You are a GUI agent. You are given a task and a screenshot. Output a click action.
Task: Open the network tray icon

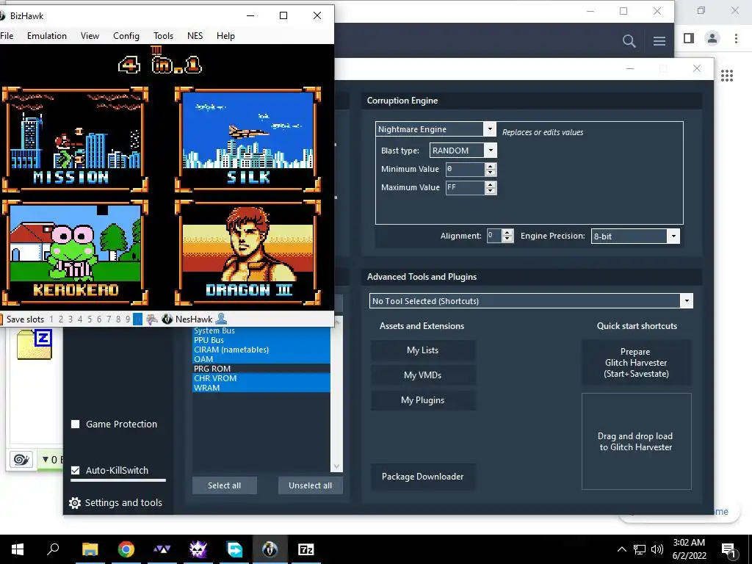click(x=640, y=549)
